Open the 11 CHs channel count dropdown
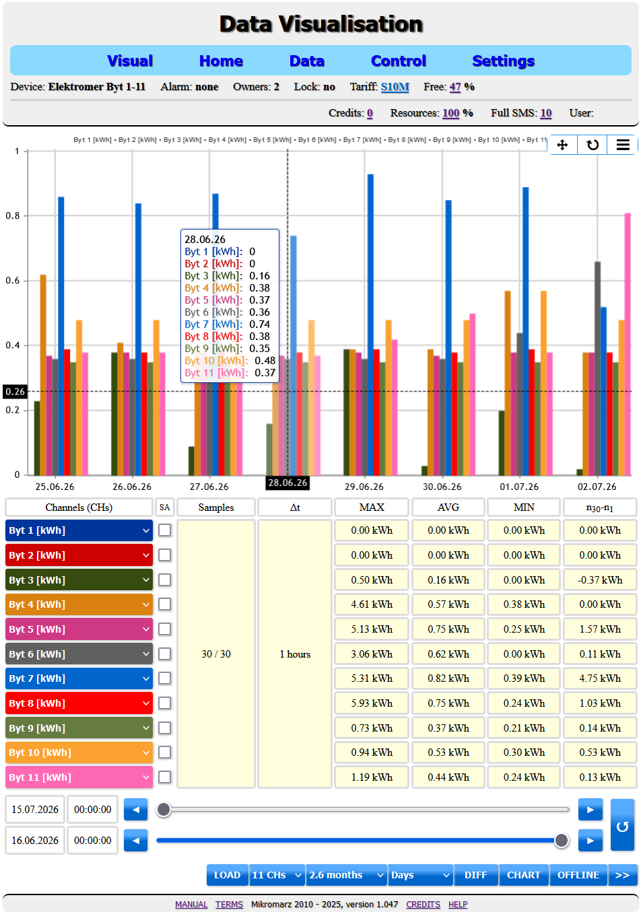 point(277,875)
